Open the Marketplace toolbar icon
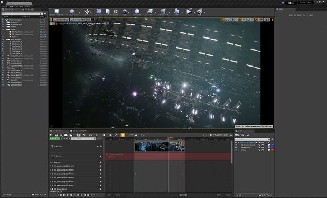The width and height of the screenshot is (327, 198). (x=108, y=11)
